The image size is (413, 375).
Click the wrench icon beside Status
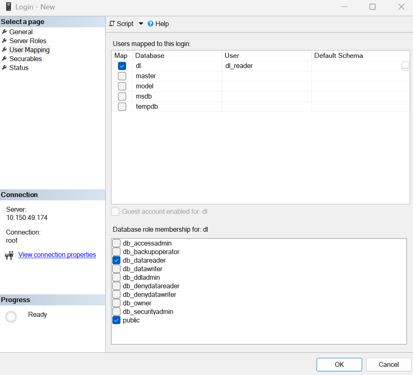[4, 68]
